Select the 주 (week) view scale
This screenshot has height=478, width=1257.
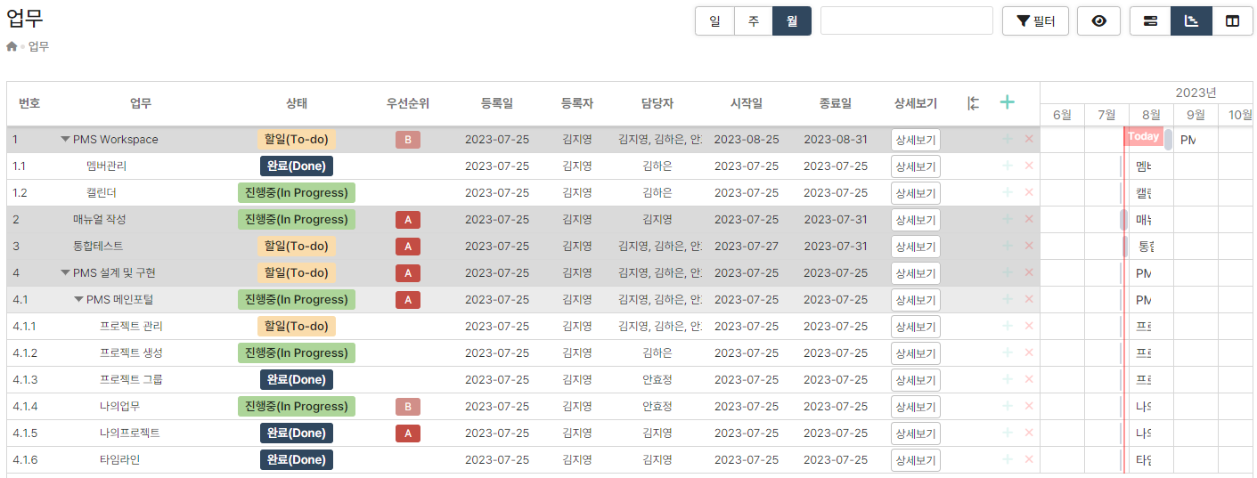coord(754,20)
